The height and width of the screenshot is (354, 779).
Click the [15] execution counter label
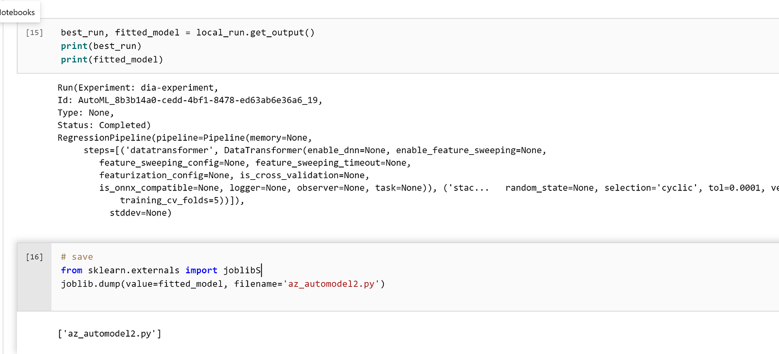coord(34,32)
